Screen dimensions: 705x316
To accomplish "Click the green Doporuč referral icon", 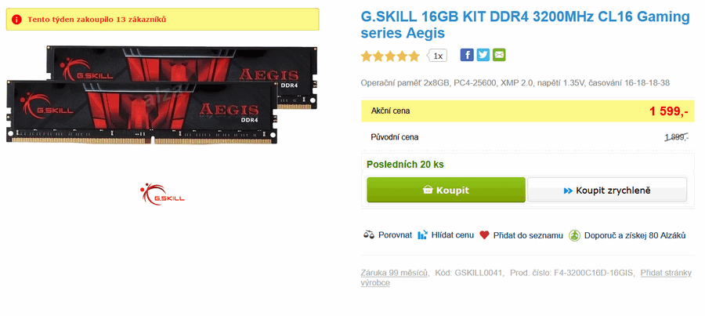I will pos(574,235).
